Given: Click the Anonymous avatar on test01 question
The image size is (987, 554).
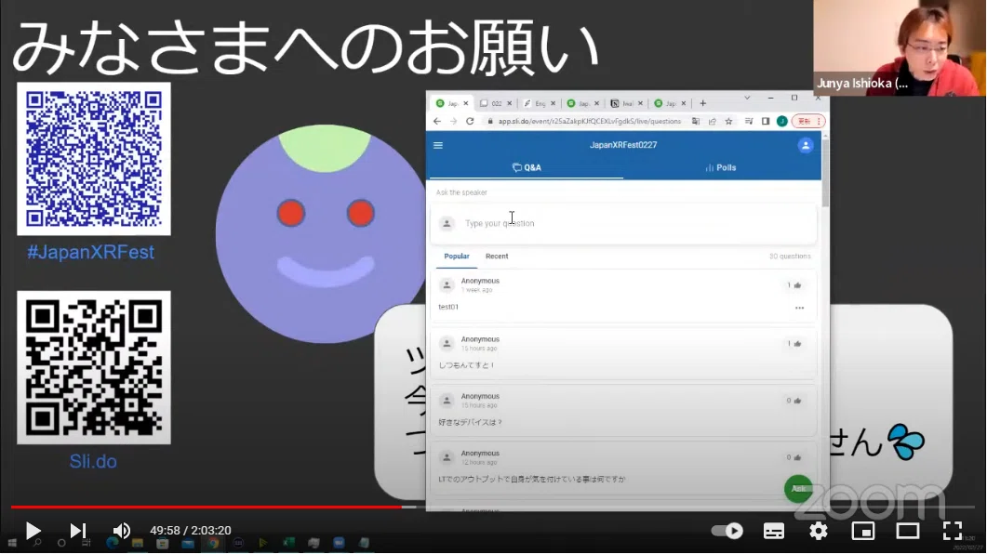Looking at the screenshot, I should click(447, 285).
